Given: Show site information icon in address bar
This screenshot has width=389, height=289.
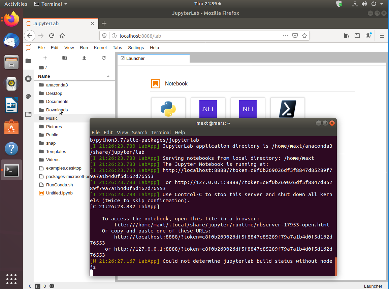Looking at the screenshot, I should tap(114, 36).
